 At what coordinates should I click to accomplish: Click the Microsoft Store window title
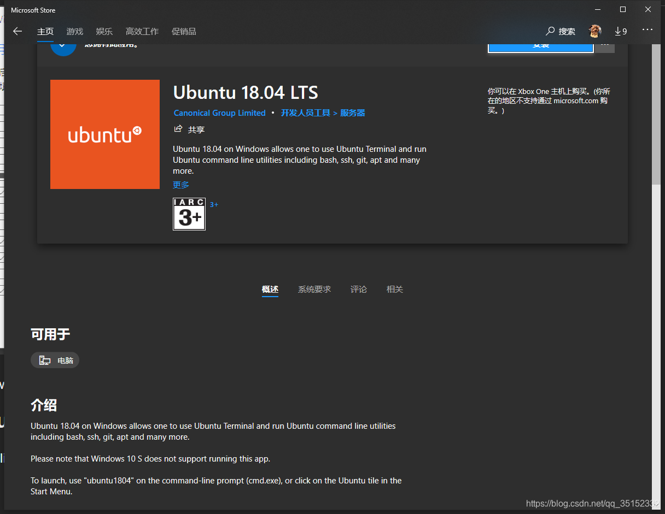(x=33, y=10)
